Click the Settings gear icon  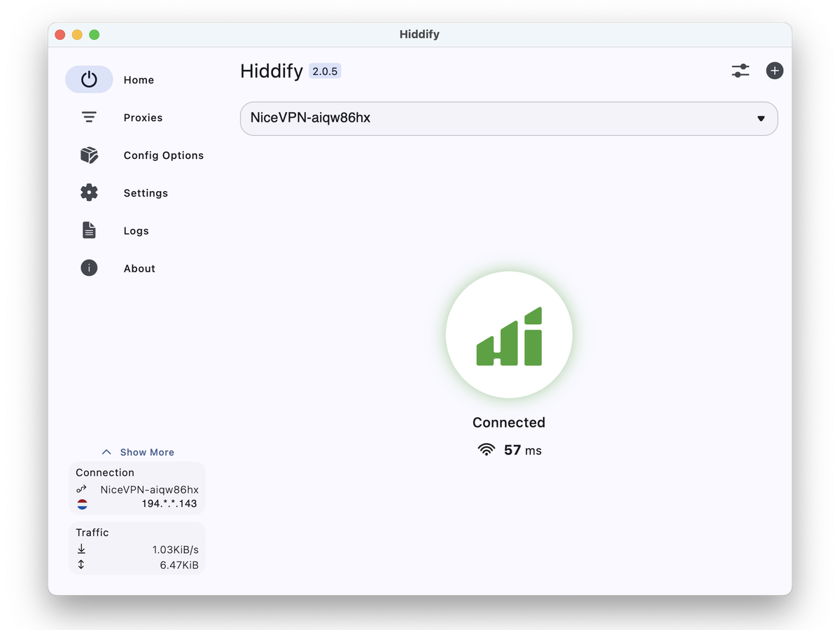pos(89,192)
